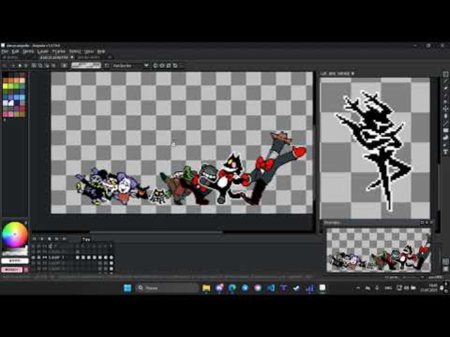The image size is (450, 337).
Task: Click the foreground color field (white)
Action: click(x=15, y=261)
